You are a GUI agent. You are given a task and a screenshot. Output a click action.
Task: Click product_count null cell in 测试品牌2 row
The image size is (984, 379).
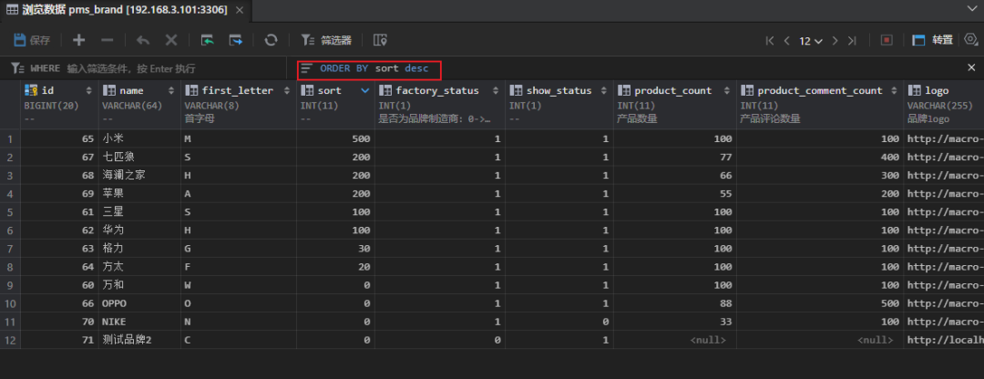click(675, 340)
